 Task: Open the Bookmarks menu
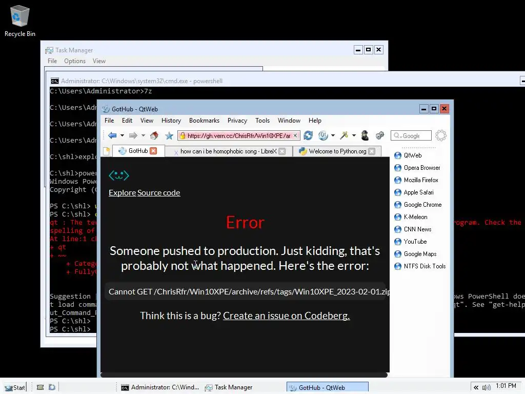point(204,120)
